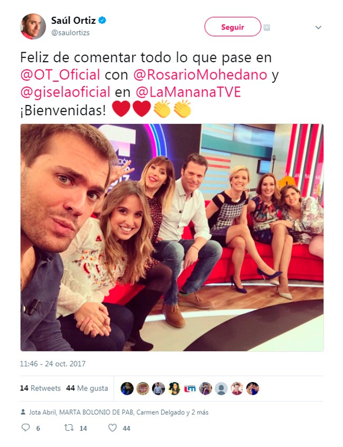Image resolution: width=343 pixels, height=447 pixels.
Task: Open the @LaMananaTVE mention link
Action: click(188, 92)
